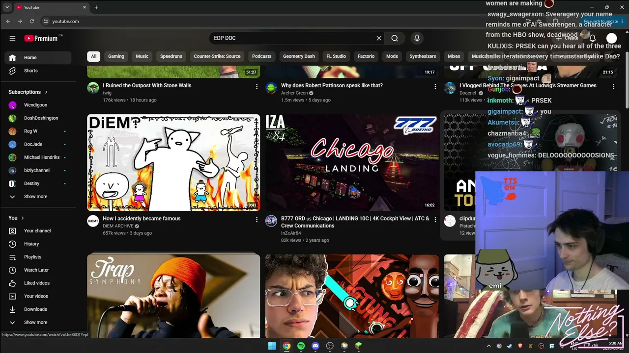The image size is (629, 353).
Task: Start voice search with the microphone icon
Action: pyautogui.click(x=417, y=38)
